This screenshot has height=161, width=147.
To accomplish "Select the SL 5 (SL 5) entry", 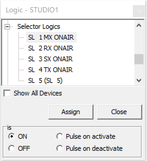I will (45, 80).
